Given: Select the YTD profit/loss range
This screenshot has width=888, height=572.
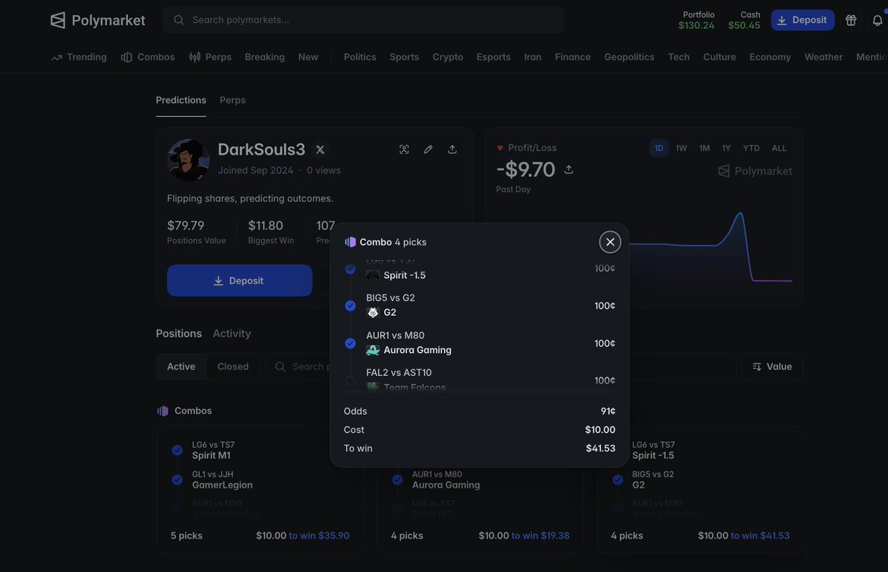Looking at the screenshot, I should tap(751, 148).
